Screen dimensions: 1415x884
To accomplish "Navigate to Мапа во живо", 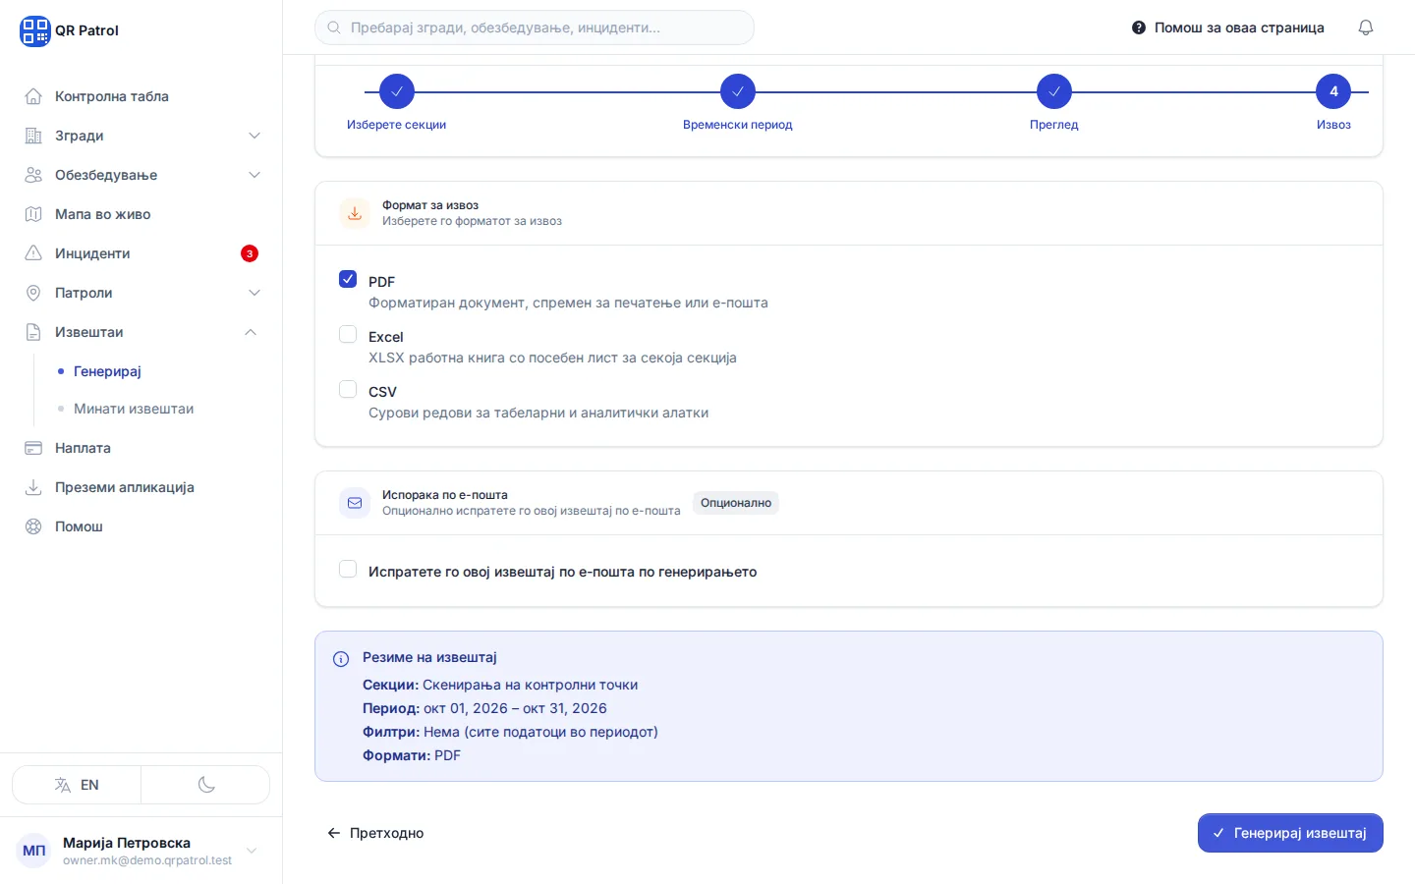I will [x=141, y=214].
